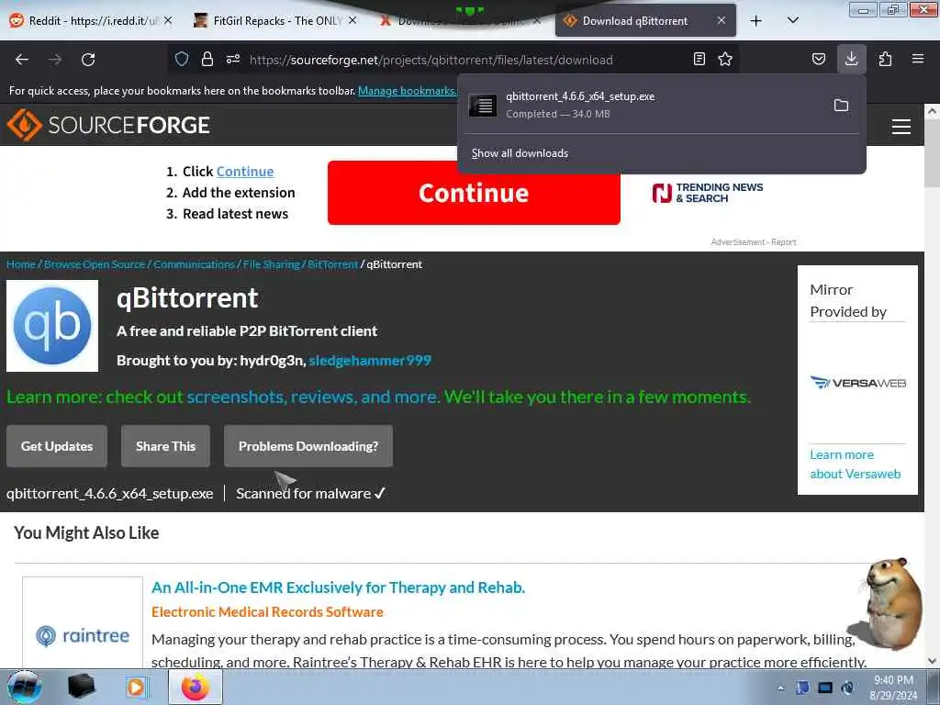Click Show all downloads
The height and width of the screenshot is (705, 940).
pyautogui.click(x=520, y=153)
